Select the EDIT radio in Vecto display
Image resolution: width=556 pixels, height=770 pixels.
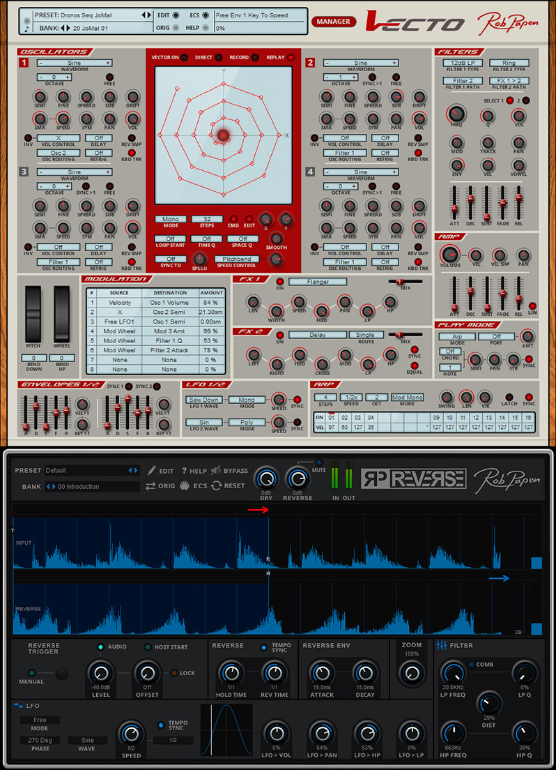[176, 15]
